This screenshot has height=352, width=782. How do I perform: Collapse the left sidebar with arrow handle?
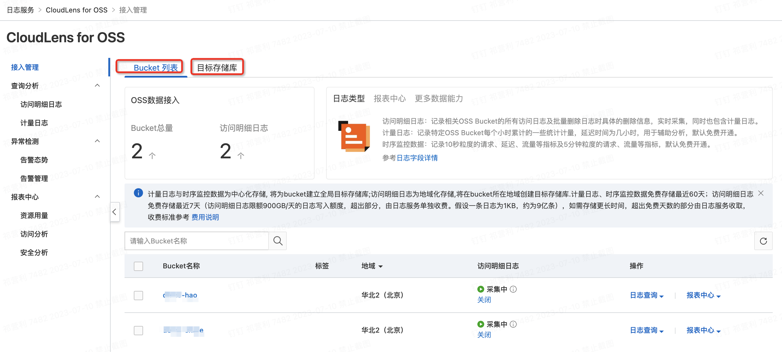click(114, 212)
